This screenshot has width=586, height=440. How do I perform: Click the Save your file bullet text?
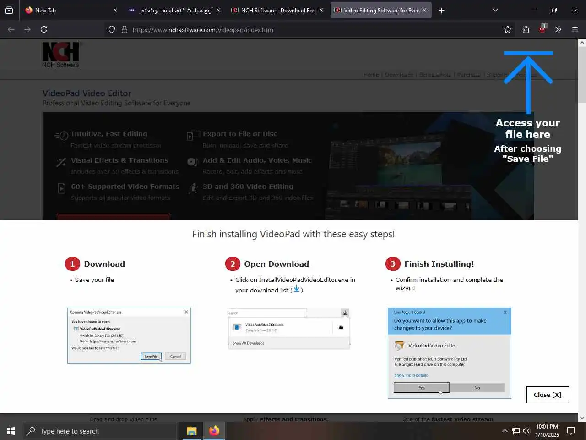(94, 280)
